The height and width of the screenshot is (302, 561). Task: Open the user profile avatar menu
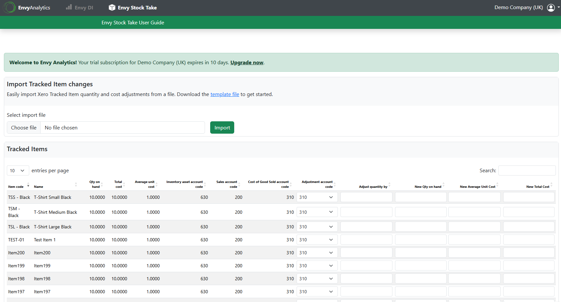pos(551,7)
